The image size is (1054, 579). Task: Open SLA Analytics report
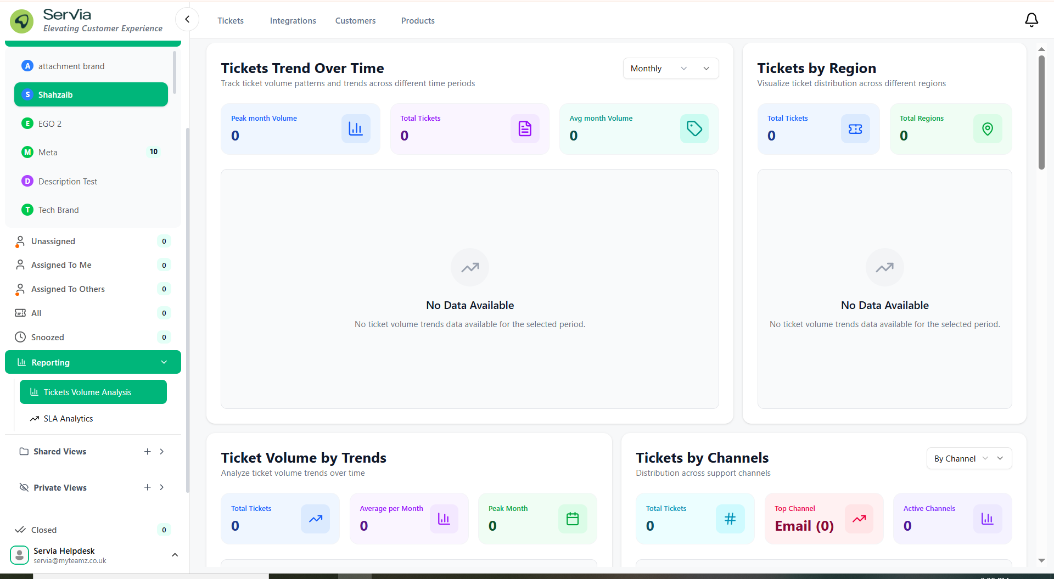pyautogui.click(x=68, y=419)
